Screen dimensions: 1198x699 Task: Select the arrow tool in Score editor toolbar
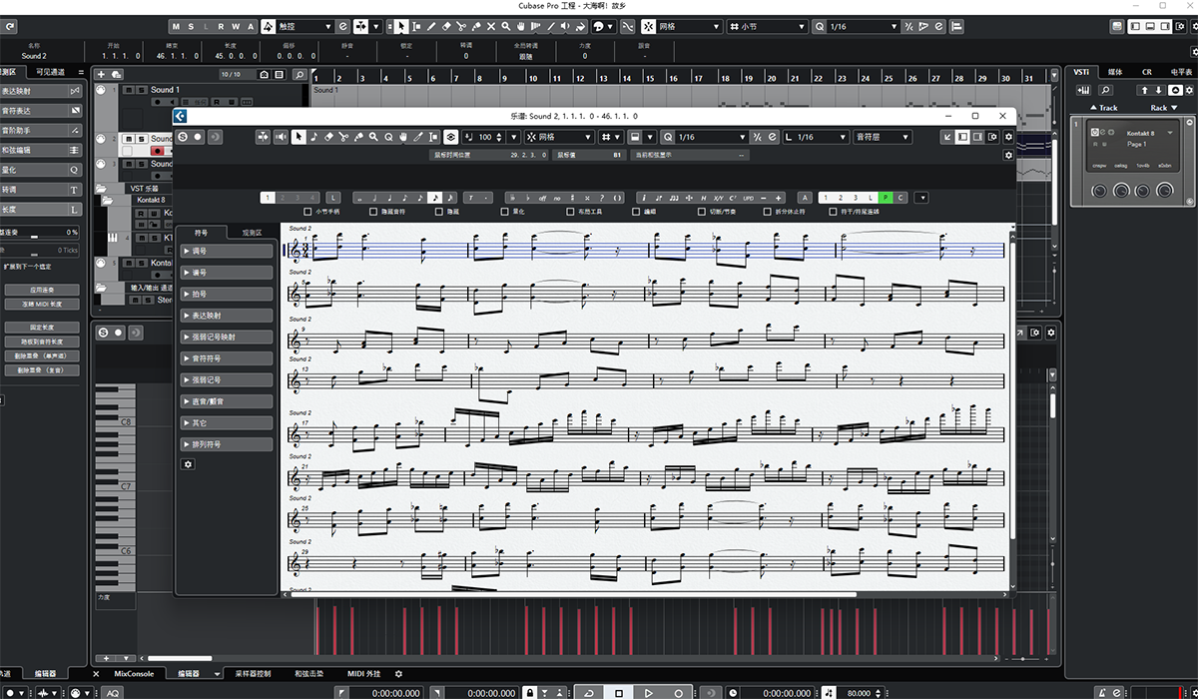tap(299, 137)
